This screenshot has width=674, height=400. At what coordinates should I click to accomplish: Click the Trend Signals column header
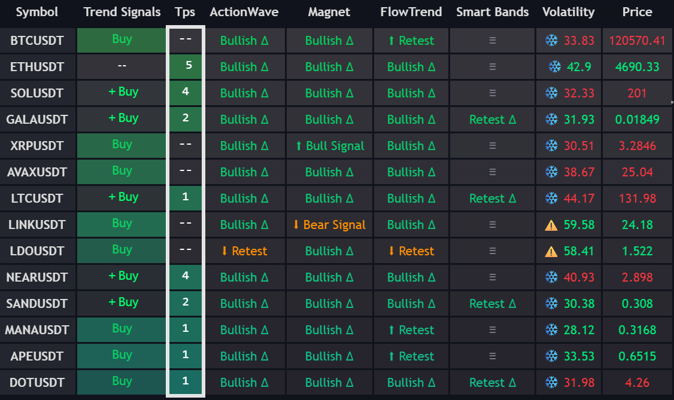coord(122,12)
